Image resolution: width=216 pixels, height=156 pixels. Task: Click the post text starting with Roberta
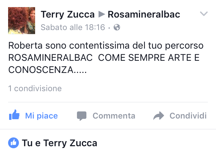tap(106, 57)
